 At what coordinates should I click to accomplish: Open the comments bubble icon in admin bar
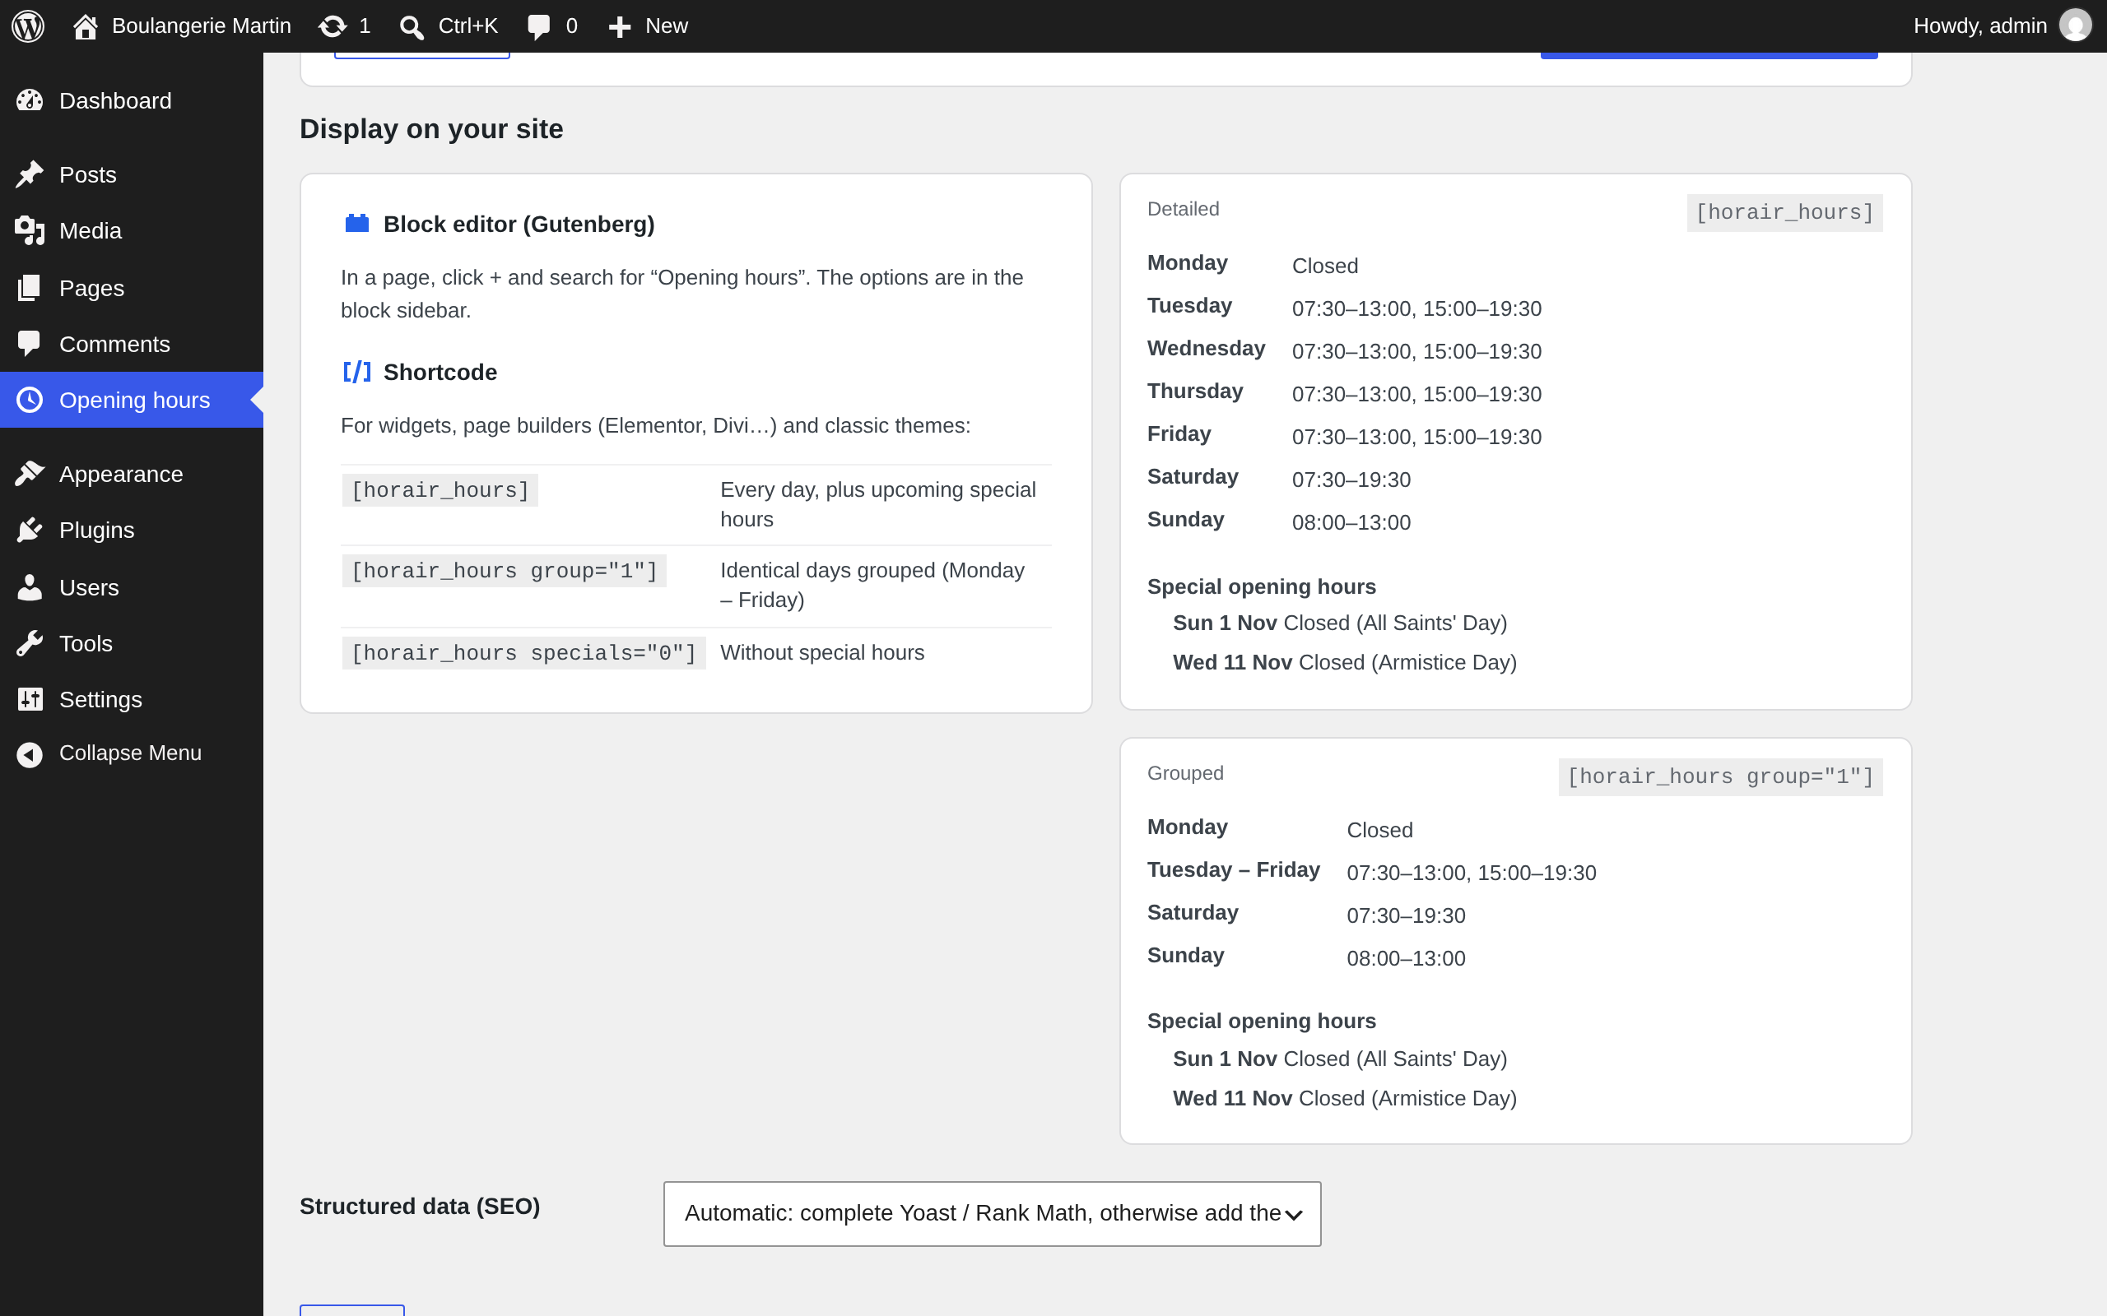539,27
